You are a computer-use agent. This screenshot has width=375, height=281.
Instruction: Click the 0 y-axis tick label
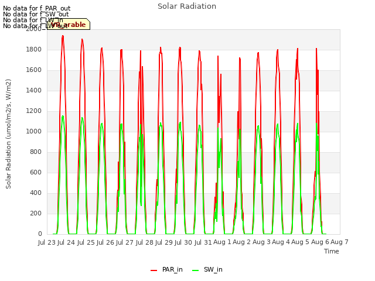point(40,234)
